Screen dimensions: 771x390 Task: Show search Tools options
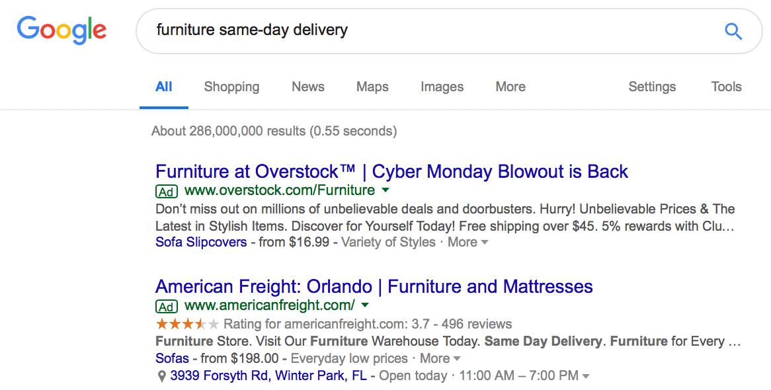[x=726, y=87]
